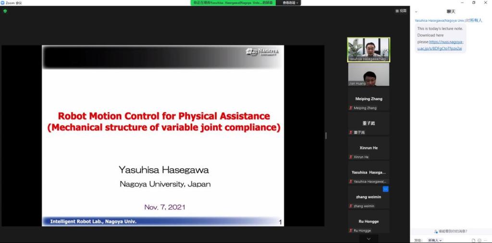Click "Who can see your messages?" notice
The image size is (492, 243).
pyautogui.click(x=451, y=231)
